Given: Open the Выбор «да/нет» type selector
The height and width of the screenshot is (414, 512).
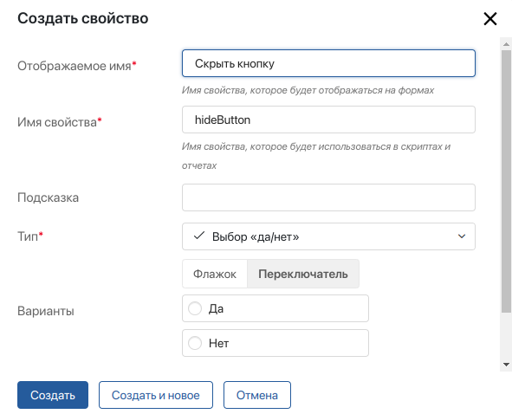Looking at the screenshot, I should [x=328, y=236].
